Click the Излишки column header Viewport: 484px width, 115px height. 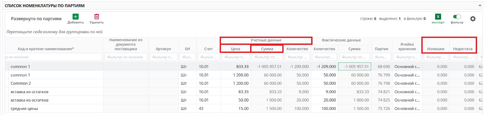[x=436, y=49]
